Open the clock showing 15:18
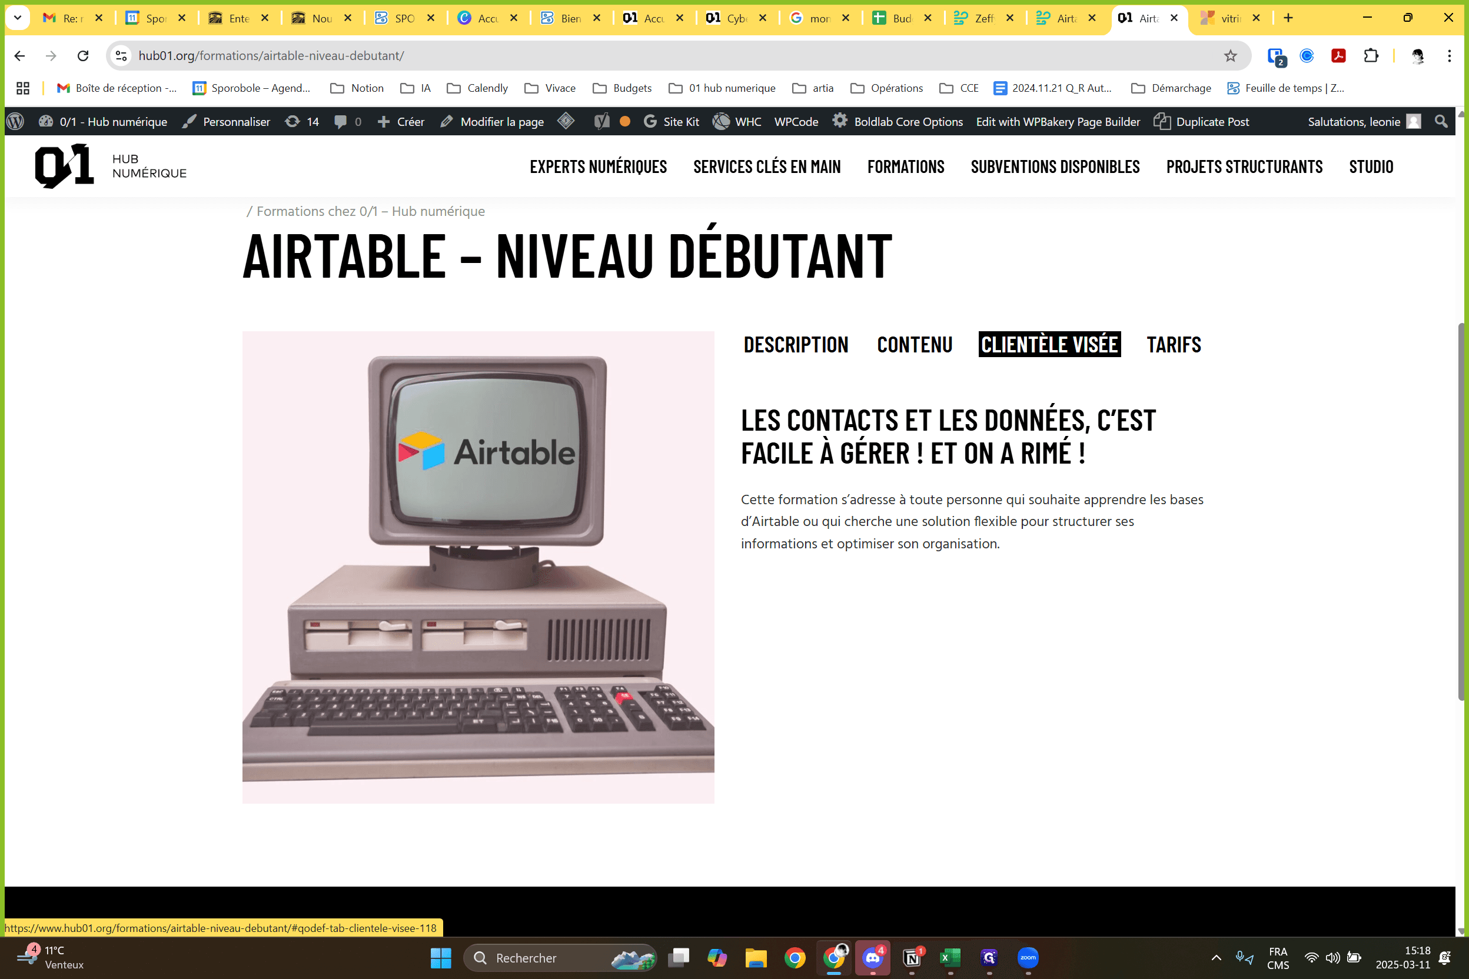 [1403, 958]
